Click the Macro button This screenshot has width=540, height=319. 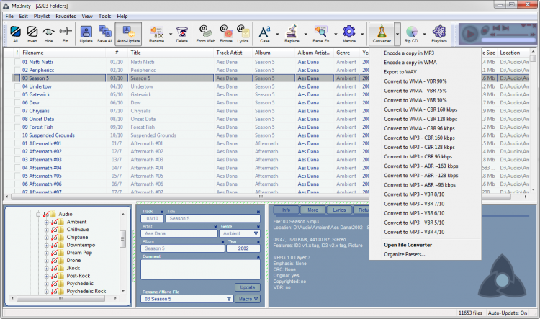(248, 299)
